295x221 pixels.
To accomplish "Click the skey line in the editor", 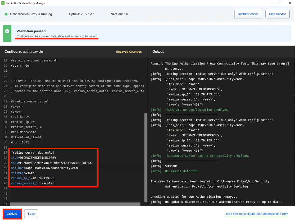I will 52,163.
